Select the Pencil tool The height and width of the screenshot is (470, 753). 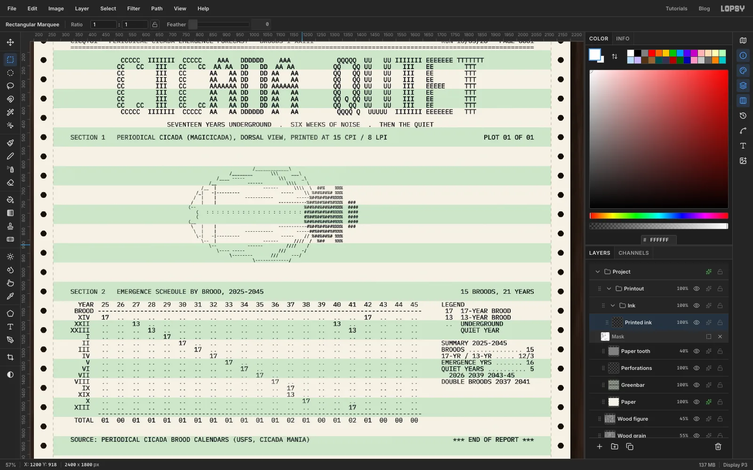(10, 156)
